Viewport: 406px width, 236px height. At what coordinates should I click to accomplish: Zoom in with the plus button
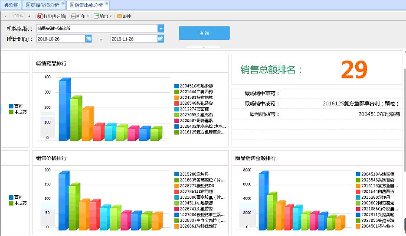point(29,16)
